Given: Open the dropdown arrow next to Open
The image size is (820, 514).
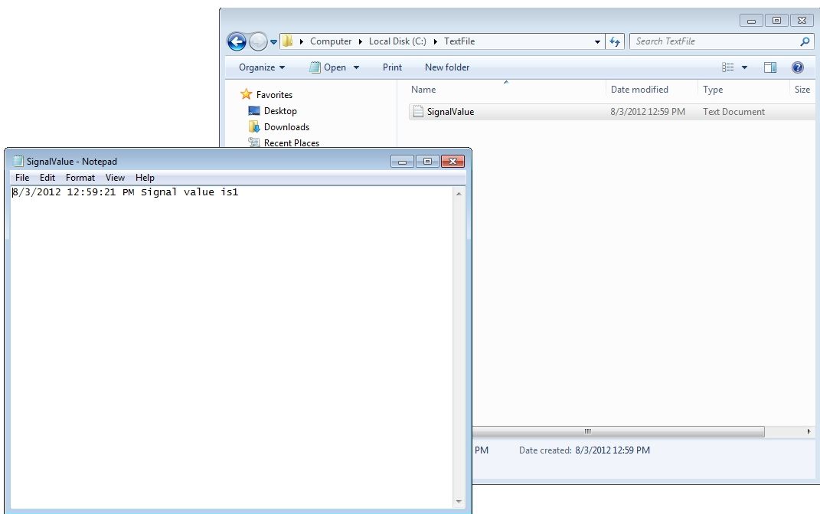Looking at the screenshot, I should pyautogui.click(x=356, y=67).
